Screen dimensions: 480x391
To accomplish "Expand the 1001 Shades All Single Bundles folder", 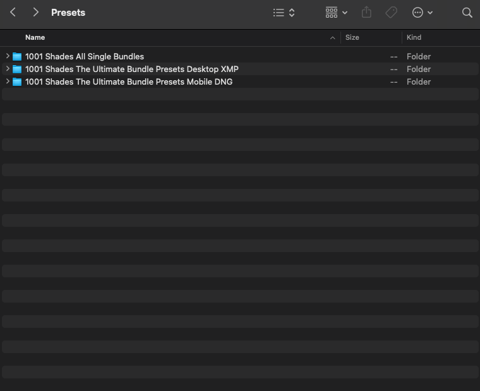I will click(7, 56).
